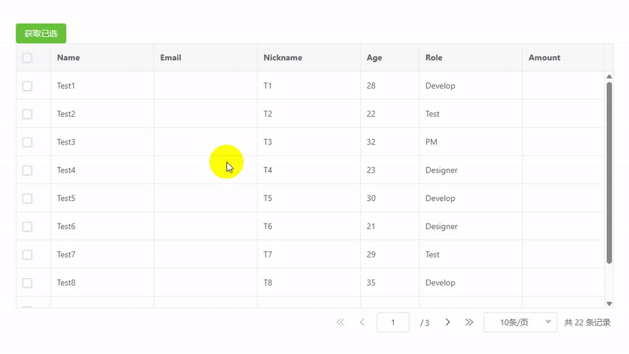Click the Test3 name cell
Screen dimensions: 629x354
click(67, 142)
